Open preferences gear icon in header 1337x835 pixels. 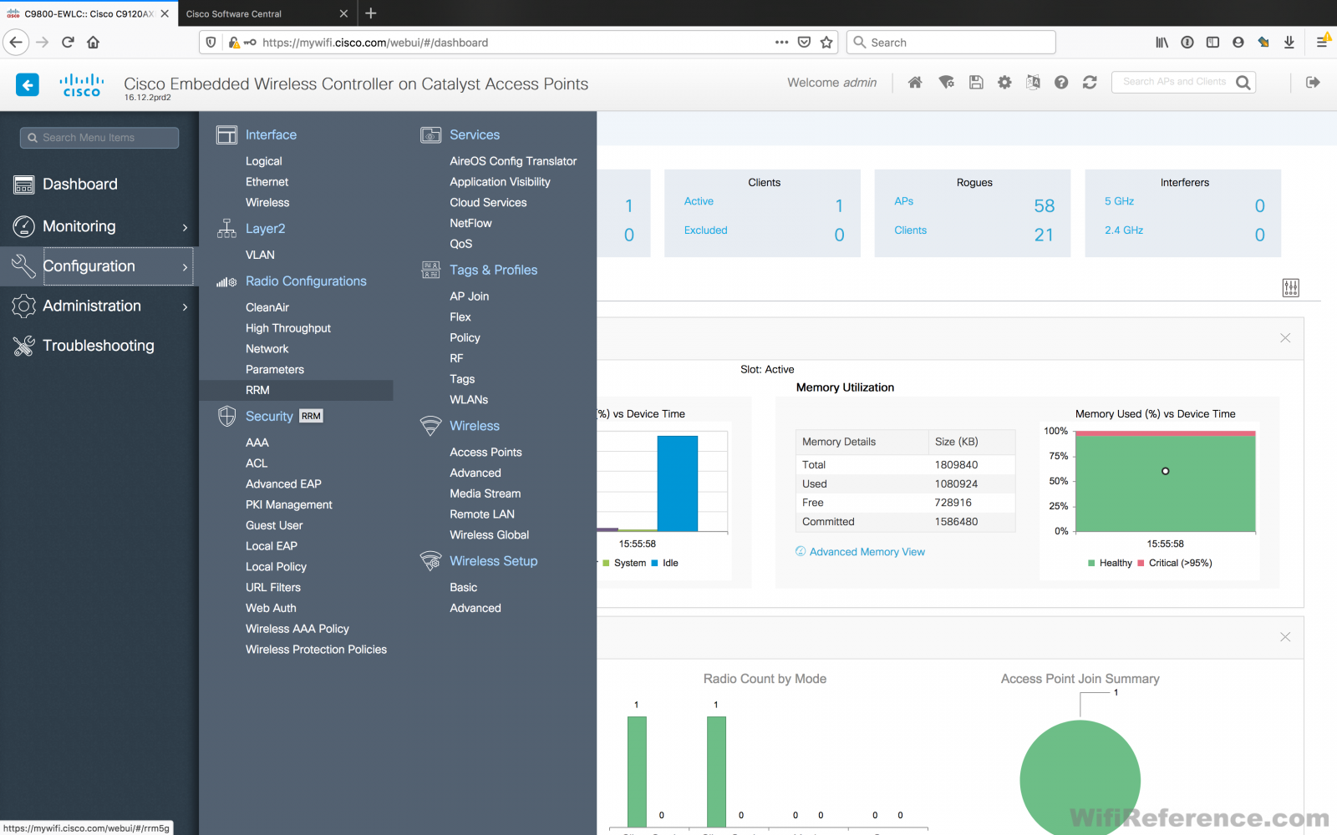1004,82
